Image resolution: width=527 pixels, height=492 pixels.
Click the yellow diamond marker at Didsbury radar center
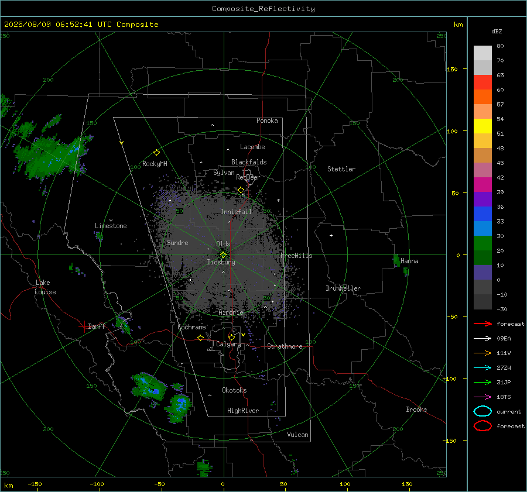pos(224,255)
